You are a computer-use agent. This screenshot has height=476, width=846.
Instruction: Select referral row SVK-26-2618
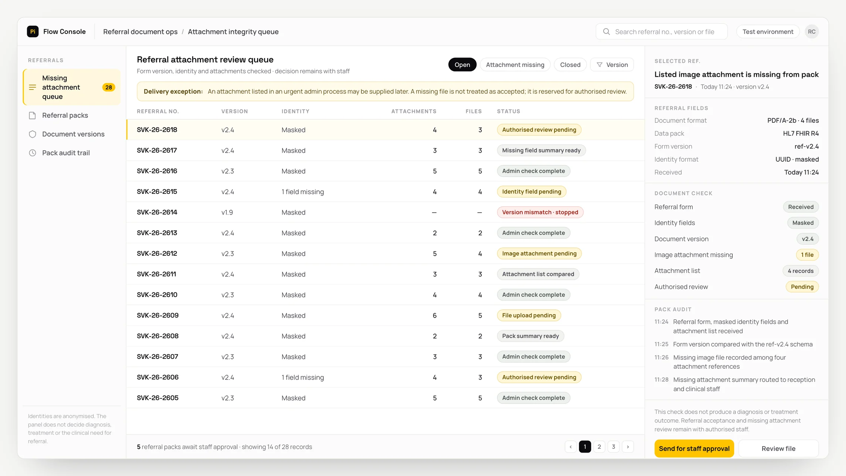385,130
